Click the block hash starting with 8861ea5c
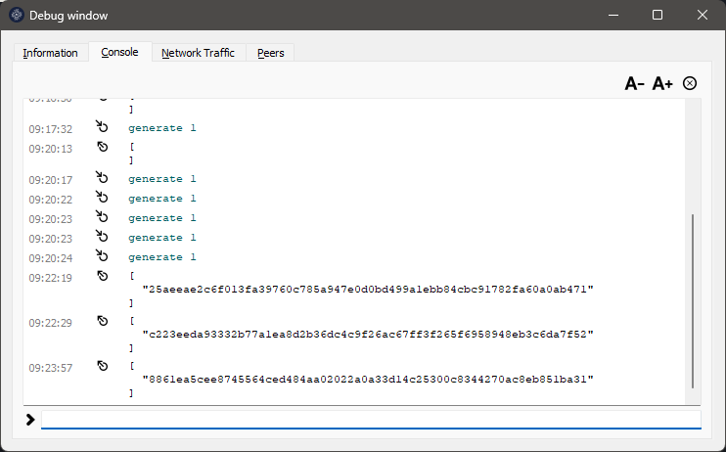726x452 pixels. pos(368,379)
